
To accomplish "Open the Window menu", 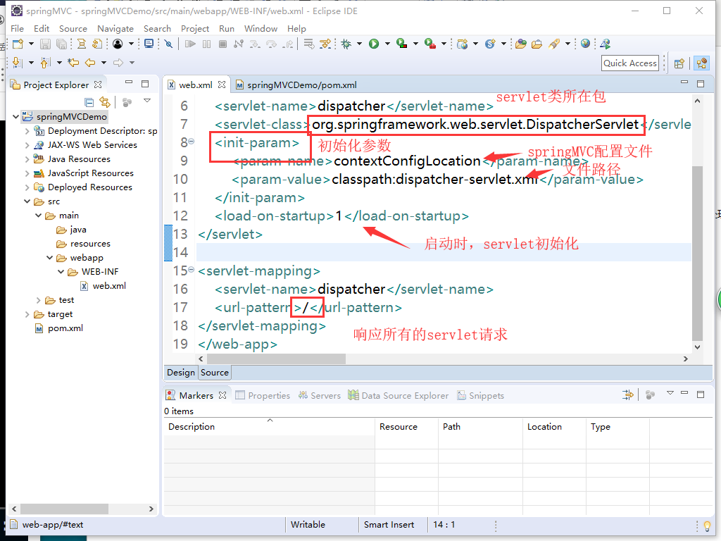I will [x=261, y=28].
